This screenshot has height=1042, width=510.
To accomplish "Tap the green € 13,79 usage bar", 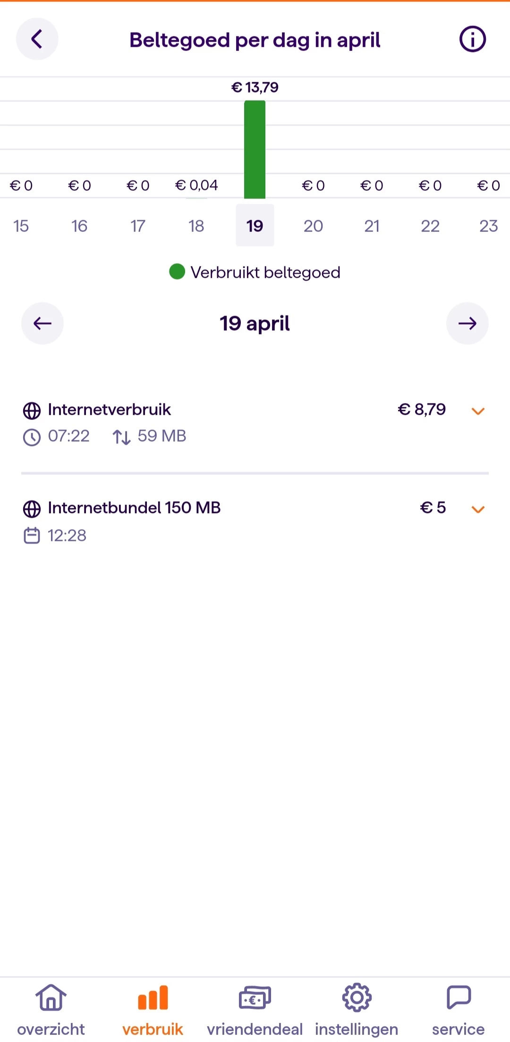I will pyautogui.click(x=255, y=149).
